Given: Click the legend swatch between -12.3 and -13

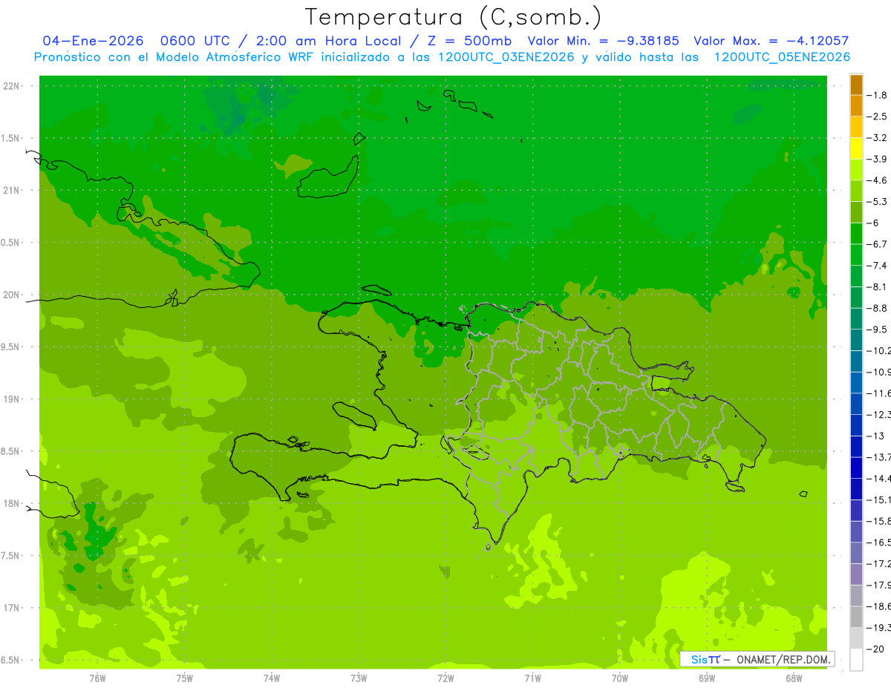Looking at the screenshot, I should pos(856,425).
